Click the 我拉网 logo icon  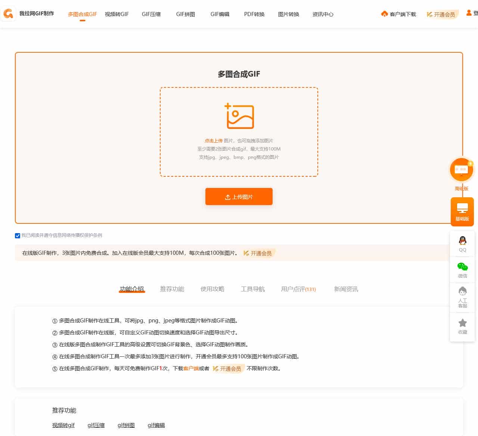pyautogui.click(x=7, y=14)
